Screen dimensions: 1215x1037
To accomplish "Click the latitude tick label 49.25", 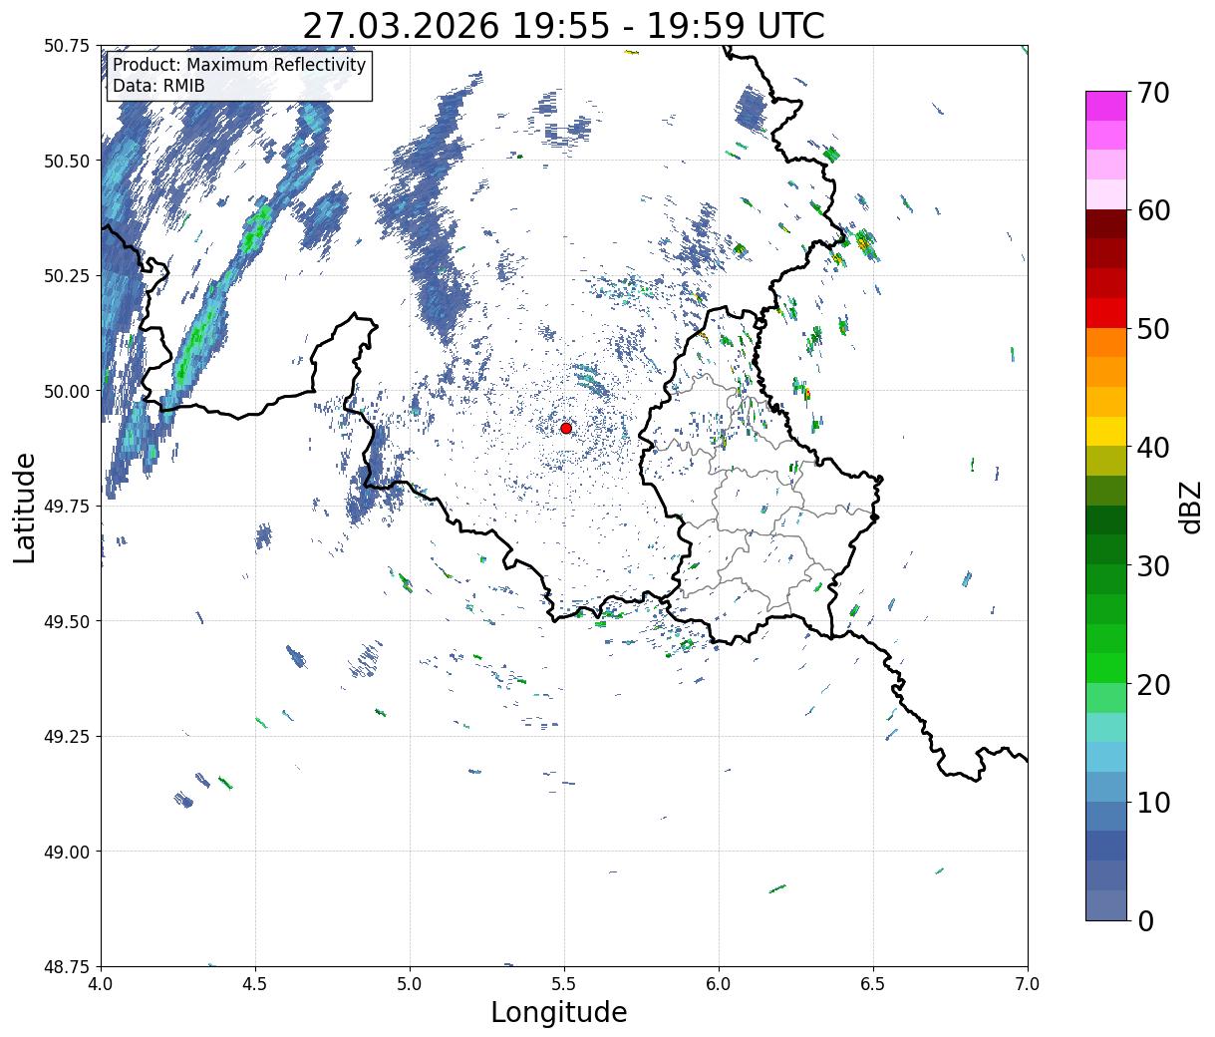I will [x=67, y=736].
